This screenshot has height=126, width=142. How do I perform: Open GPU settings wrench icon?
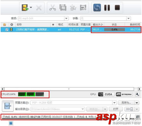pyautogui.click(x=137, y=94)
